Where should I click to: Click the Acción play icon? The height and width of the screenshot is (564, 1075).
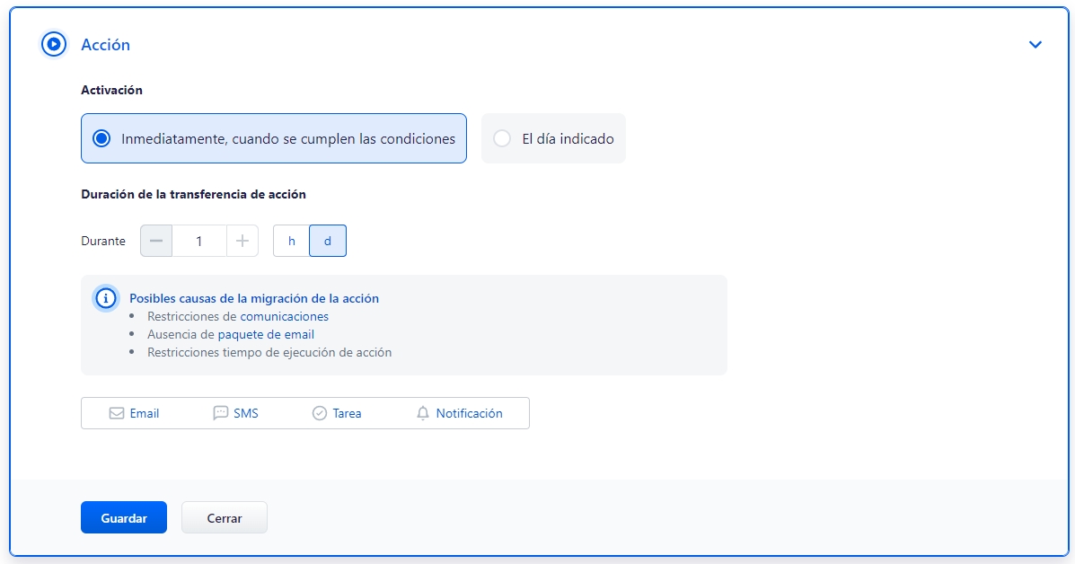click(54, 44)
